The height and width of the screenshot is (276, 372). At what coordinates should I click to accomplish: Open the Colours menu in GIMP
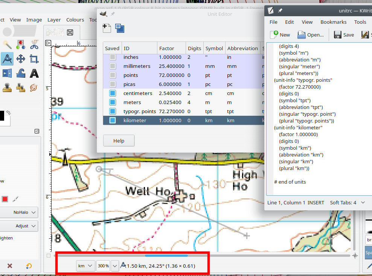click(75, 20)
